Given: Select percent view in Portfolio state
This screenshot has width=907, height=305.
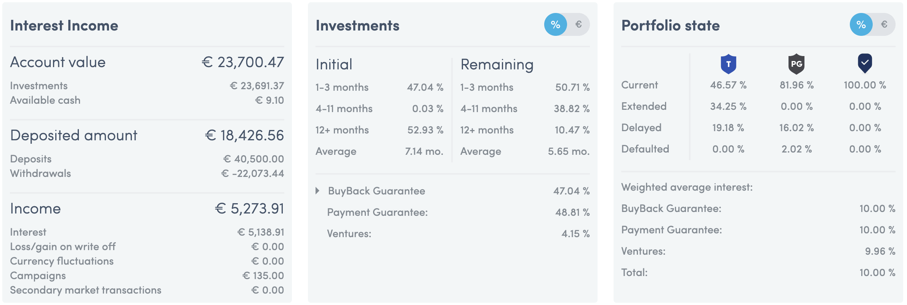Looking at the screenshot, I should click(861, 24).
